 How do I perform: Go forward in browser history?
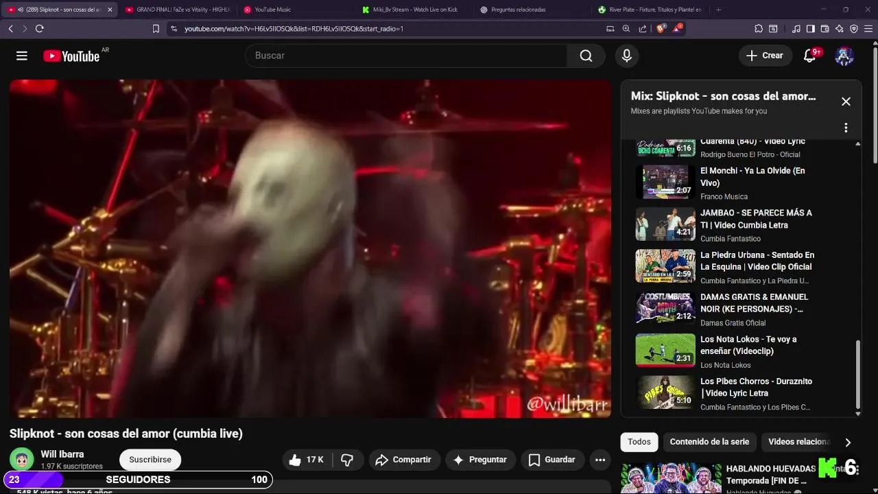pyautogui.click(x=25, y=29)
